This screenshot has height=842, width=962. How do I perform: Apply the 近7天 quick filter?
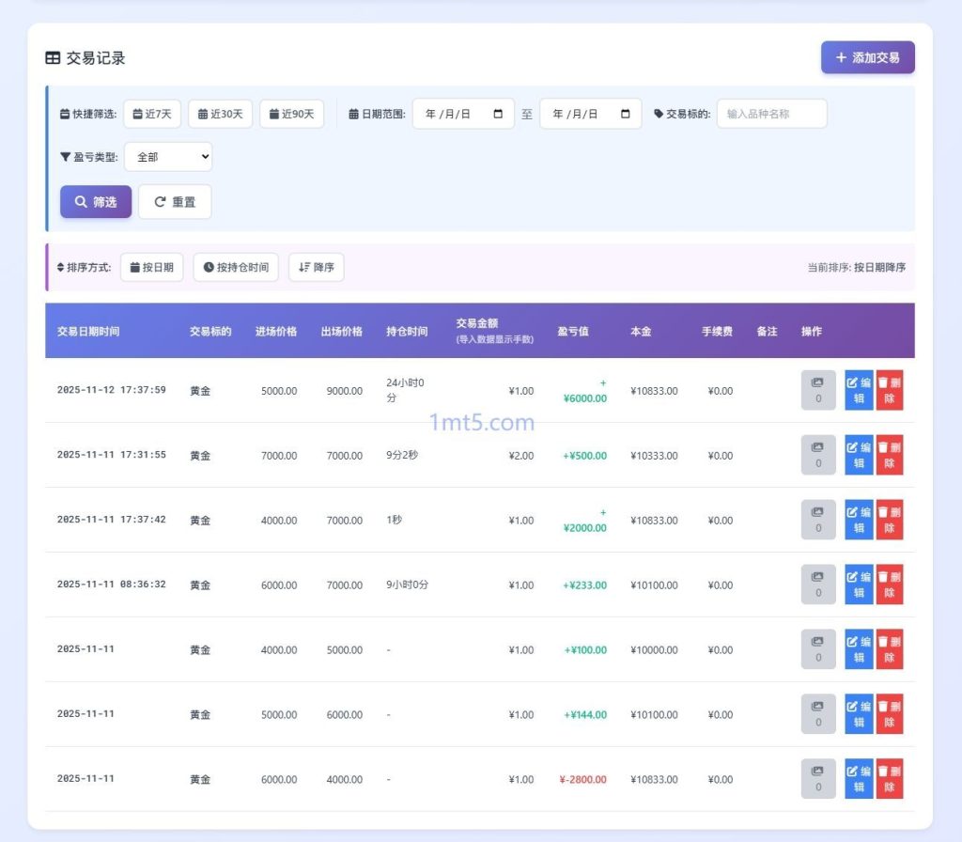151,114
